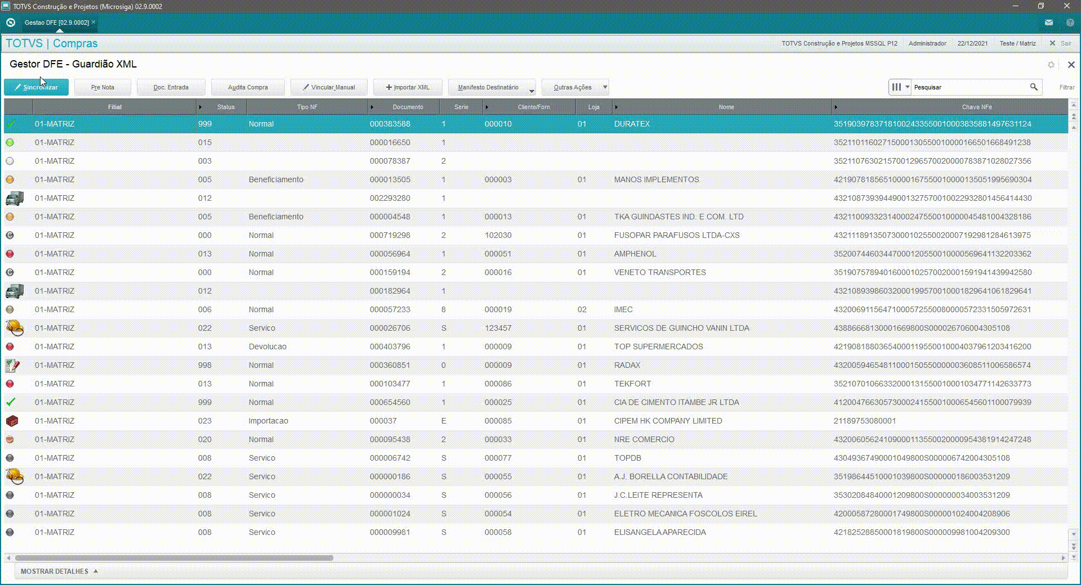Close the Gestao DFE tab

click(93, 22)
